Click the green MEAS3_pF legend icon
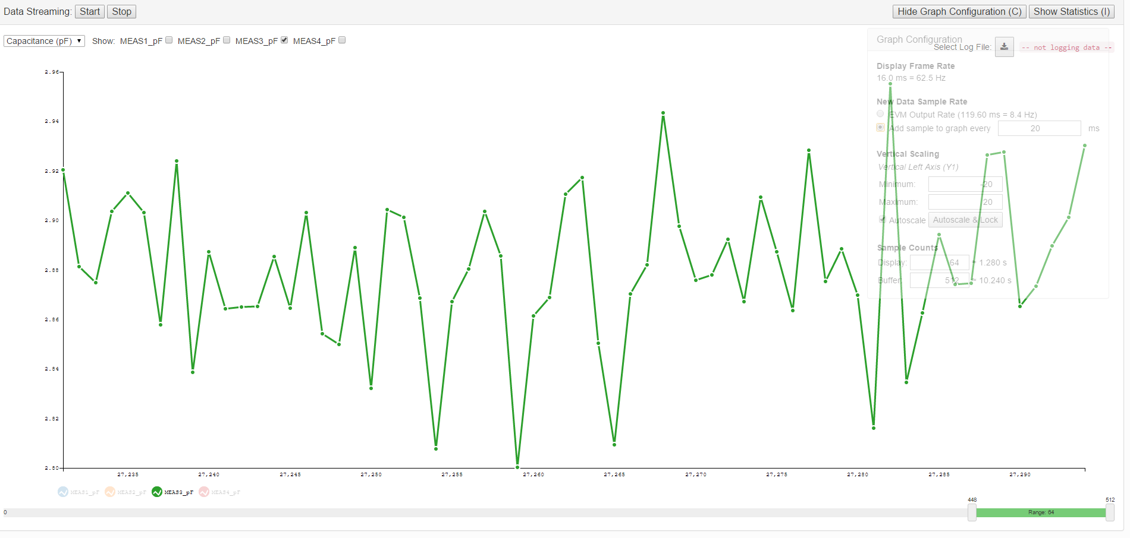1130x538 pixels. tap(157, 492)
